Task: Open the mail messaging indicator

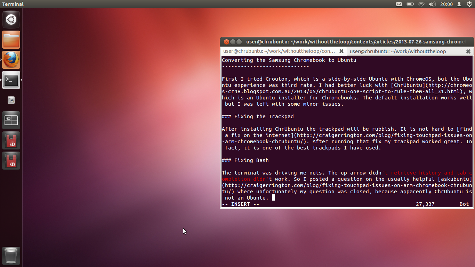Action: [x=399, y=4]
